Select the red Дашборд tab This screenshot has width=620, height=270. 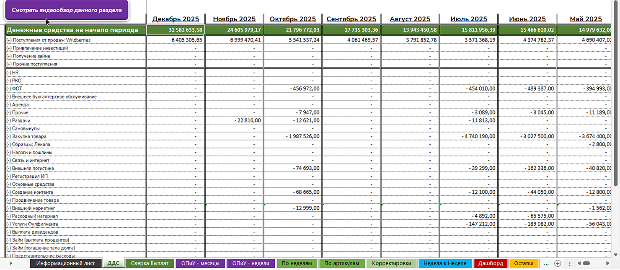click(x=490, y=263)
